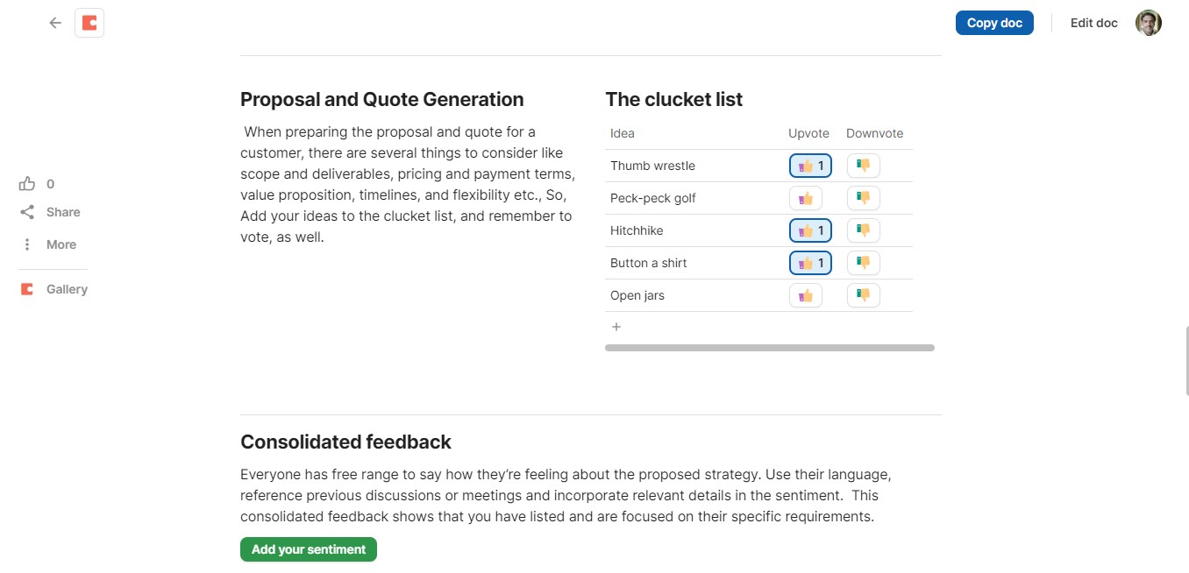
Task: Click the Share icon in sidebar
Action: 27,212
